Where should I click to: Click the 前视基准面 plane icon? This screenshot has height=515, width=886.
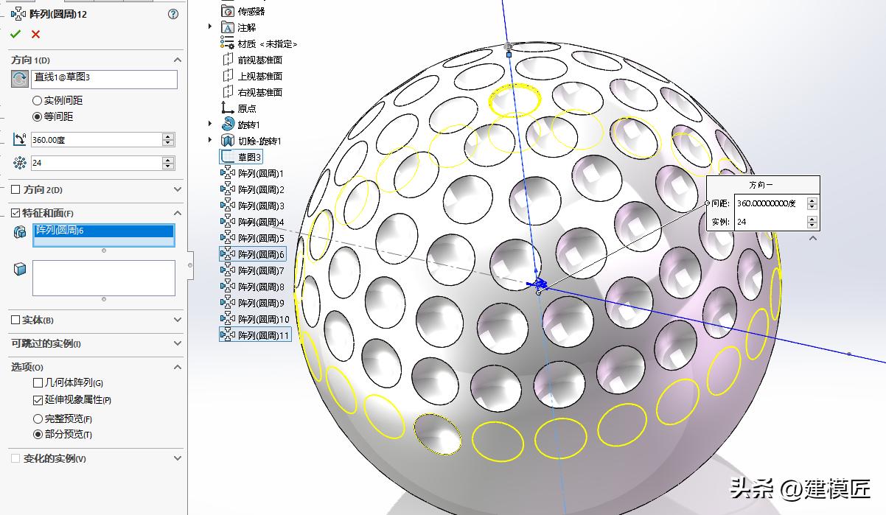coord(226,59)
